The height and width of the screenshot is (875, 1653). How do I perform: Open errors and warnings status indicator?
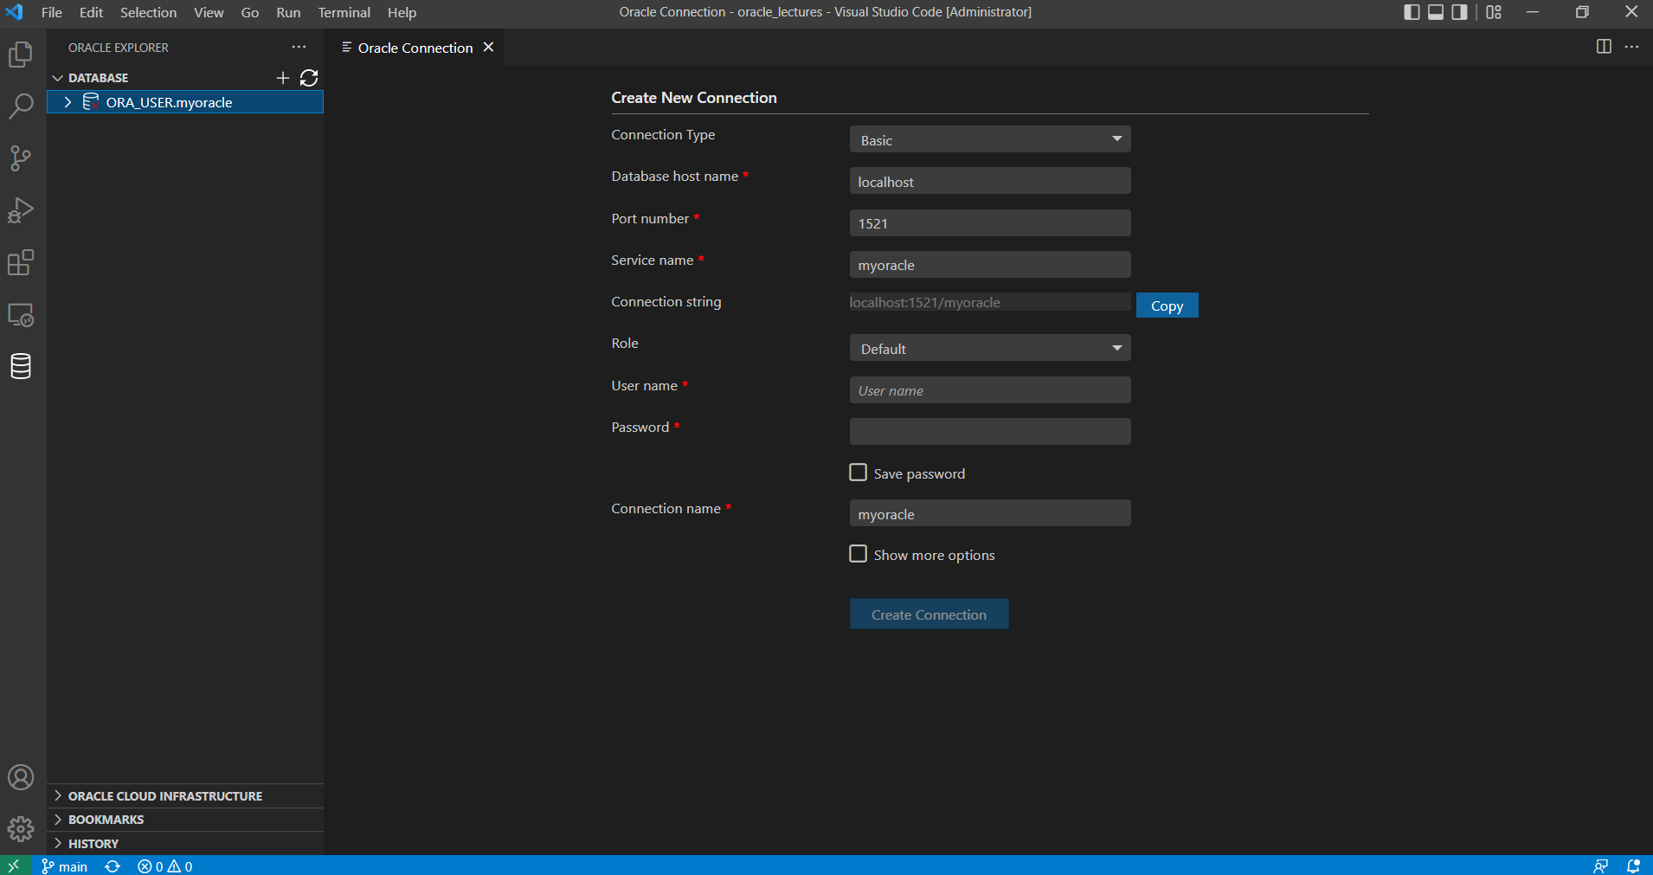(x=165, y=865)
